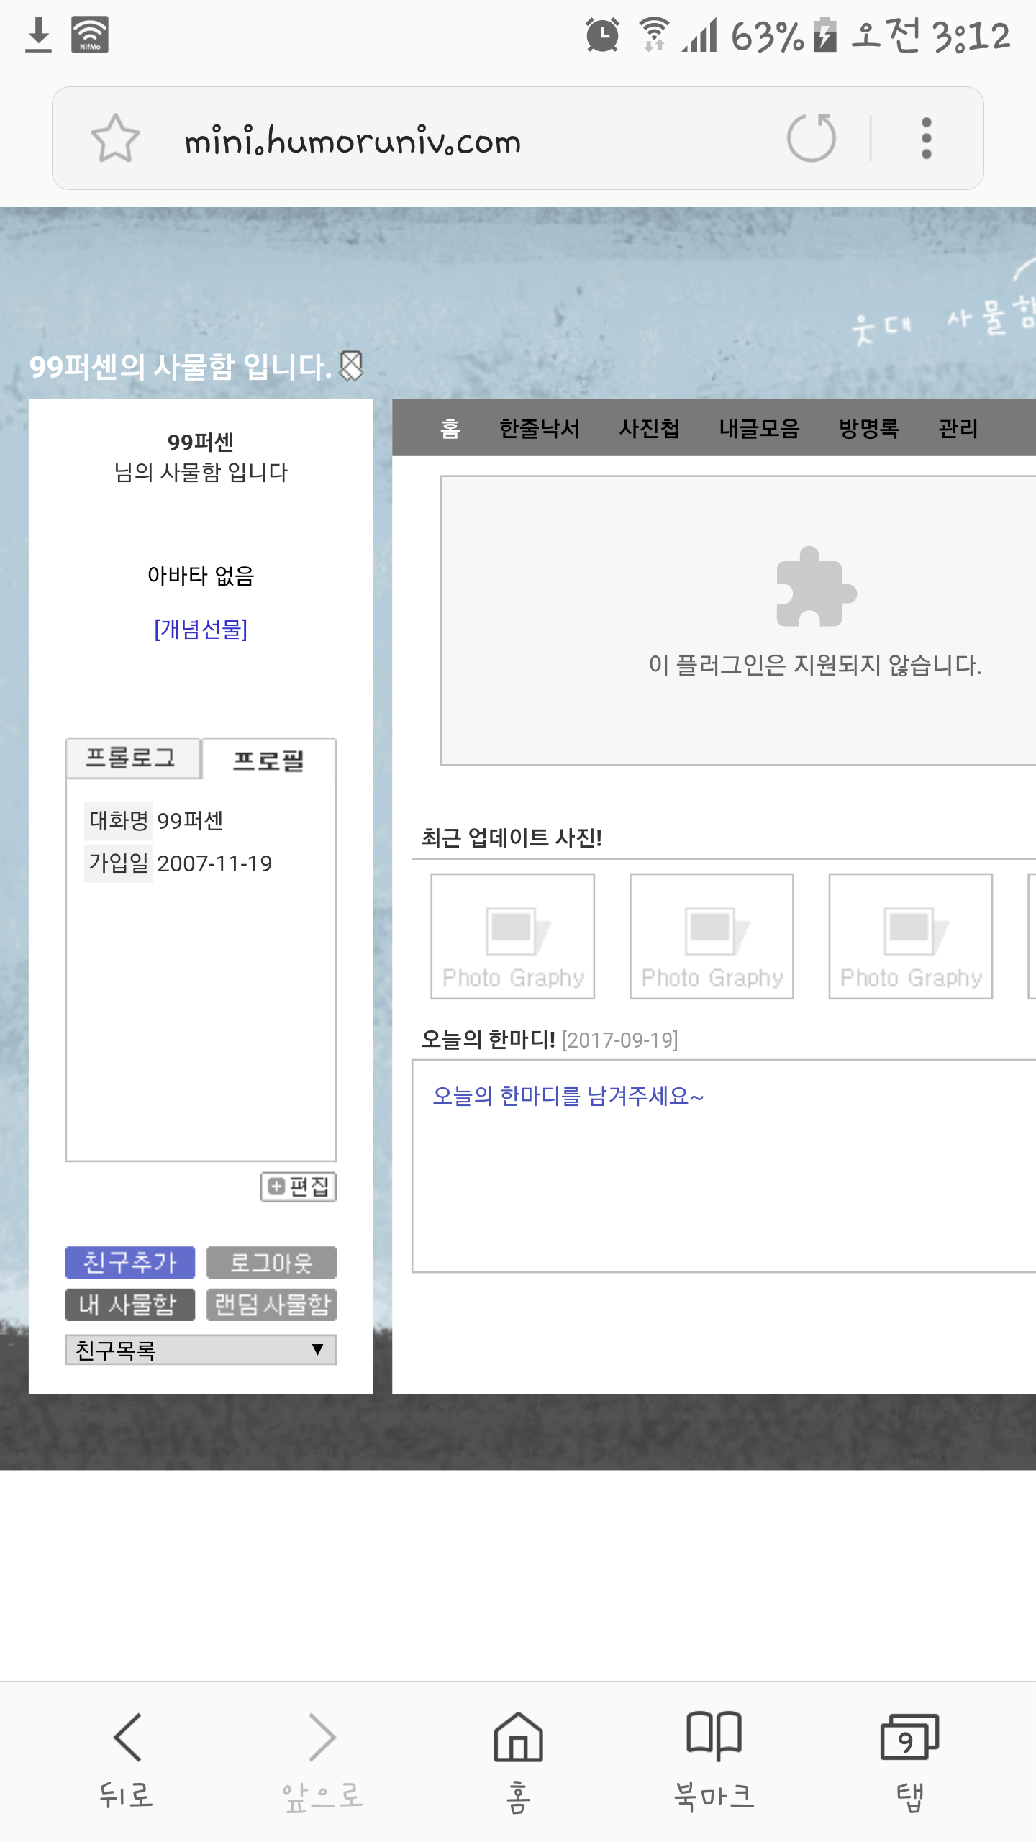The height and width of the screenshot is (1842, 1036).
Task: Open the 사진첩 menu item
Action: (649, 428)
